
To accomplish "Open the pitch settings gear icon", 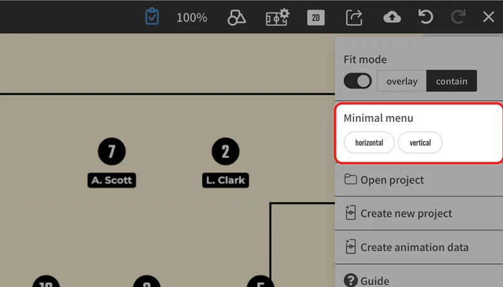I will (277, 18).
